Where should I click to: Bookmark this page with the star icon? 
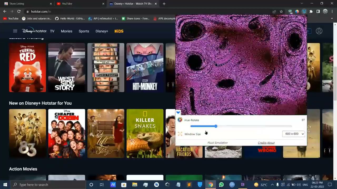[281, 12]
